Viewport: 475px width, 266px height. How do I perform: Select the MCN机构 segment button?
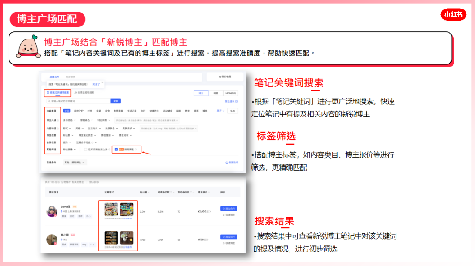[230, 94]
